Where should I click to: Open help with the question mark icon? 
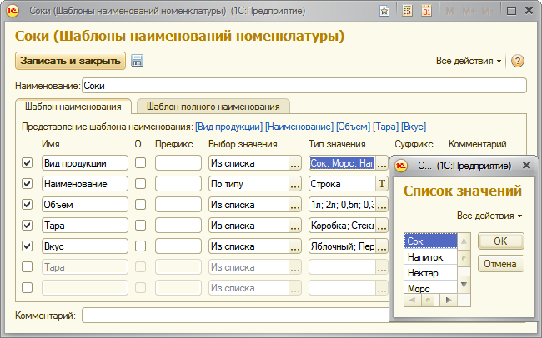tap(518, 61)
